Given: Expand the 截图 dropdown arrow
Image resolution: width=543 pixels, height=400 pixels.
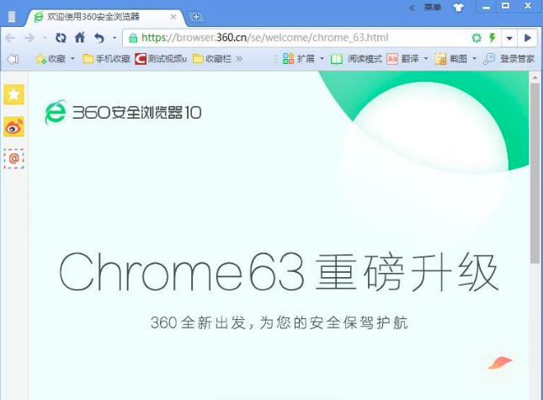Looking at the screenshot, I should coord(475,59).
